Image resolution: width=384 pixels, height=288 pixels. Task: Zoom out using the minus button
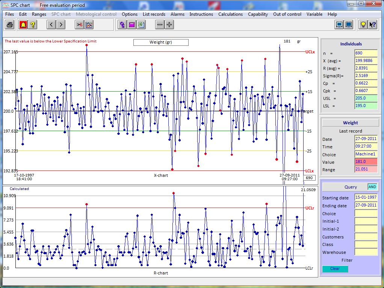pyautogui.click(x=160, y=25)
